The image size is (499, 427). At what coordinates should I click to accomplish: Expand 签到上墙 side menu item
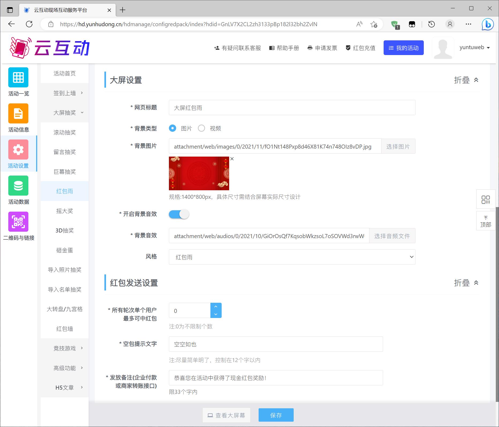[x=65, y=93]
